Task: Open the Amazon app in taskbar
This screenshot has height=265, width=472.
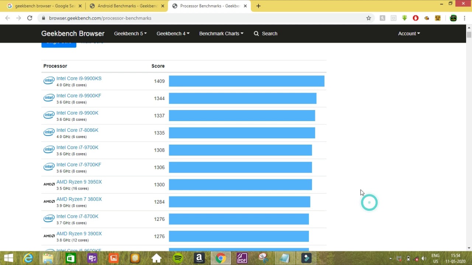Action: point(199,258)
